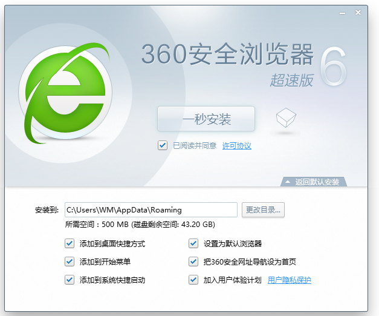Collapse options via 返回默认安装
The width and height of the screenshot is (379, 316).
pos(314,182)
